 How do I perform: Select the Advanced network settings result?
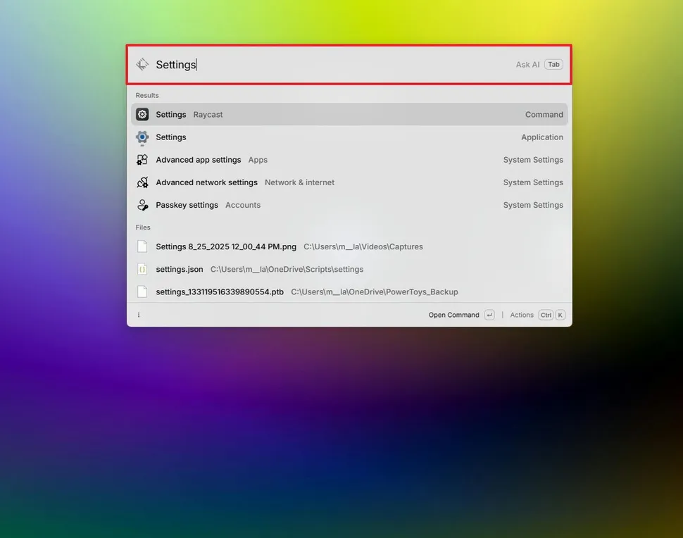coord(317,182)
